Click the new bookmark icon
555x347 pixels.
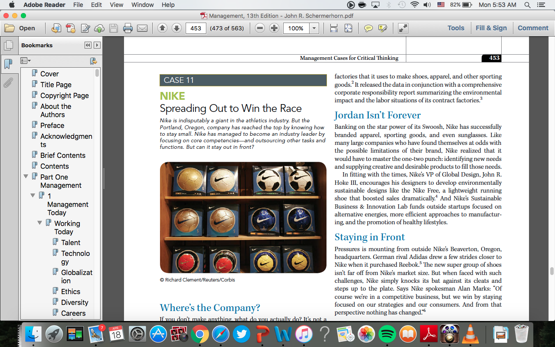pyautogui.click(x=93, y=61)
